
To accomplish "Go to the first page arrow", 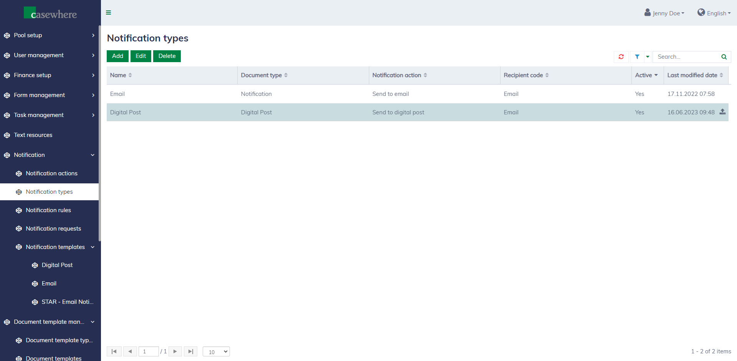I will click(x=114, y=351).
